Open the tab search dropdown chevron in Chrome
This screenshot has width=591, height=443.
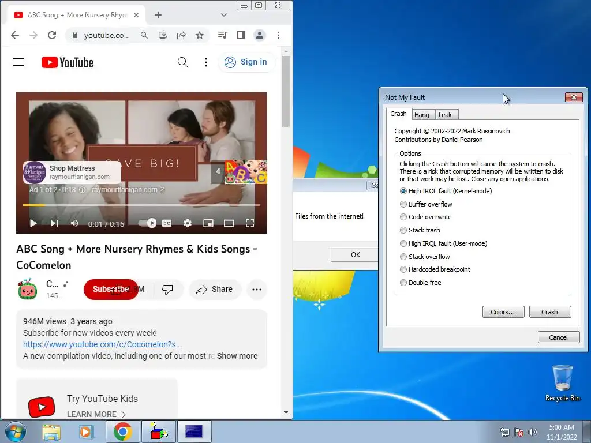[224, 15]
